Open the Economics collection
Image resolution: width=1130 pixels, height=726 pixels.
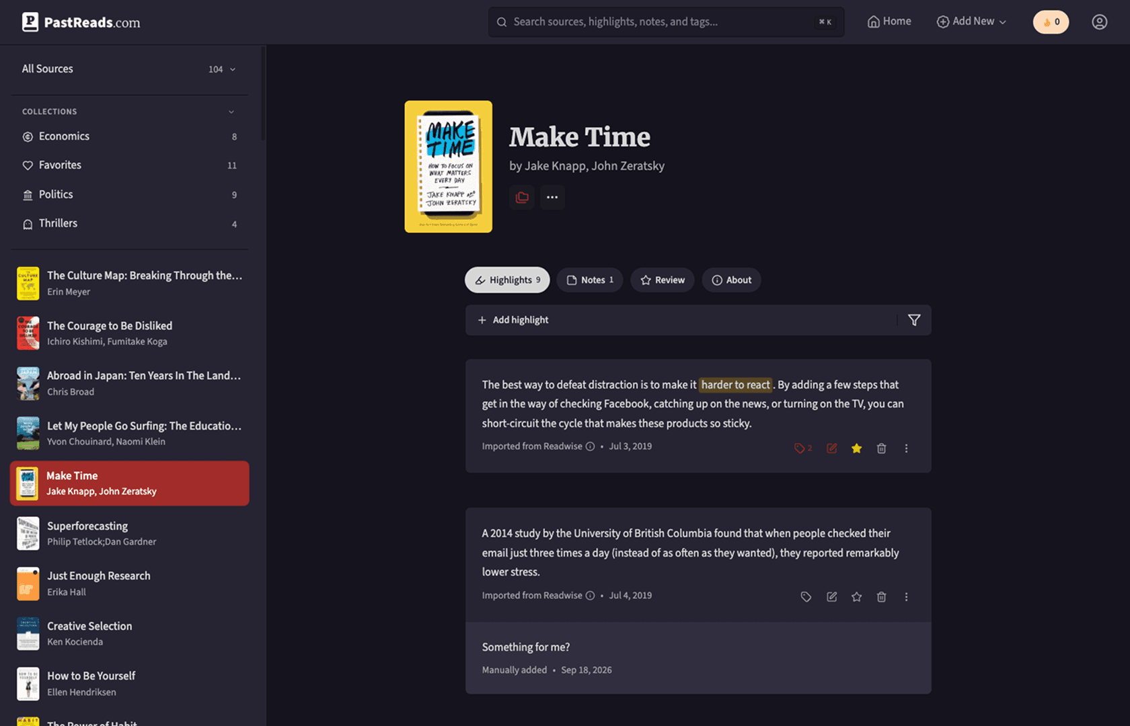129,136
